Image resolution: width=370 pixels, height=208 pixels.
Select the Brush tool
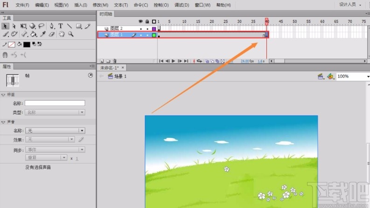click(x=6, y=34)
